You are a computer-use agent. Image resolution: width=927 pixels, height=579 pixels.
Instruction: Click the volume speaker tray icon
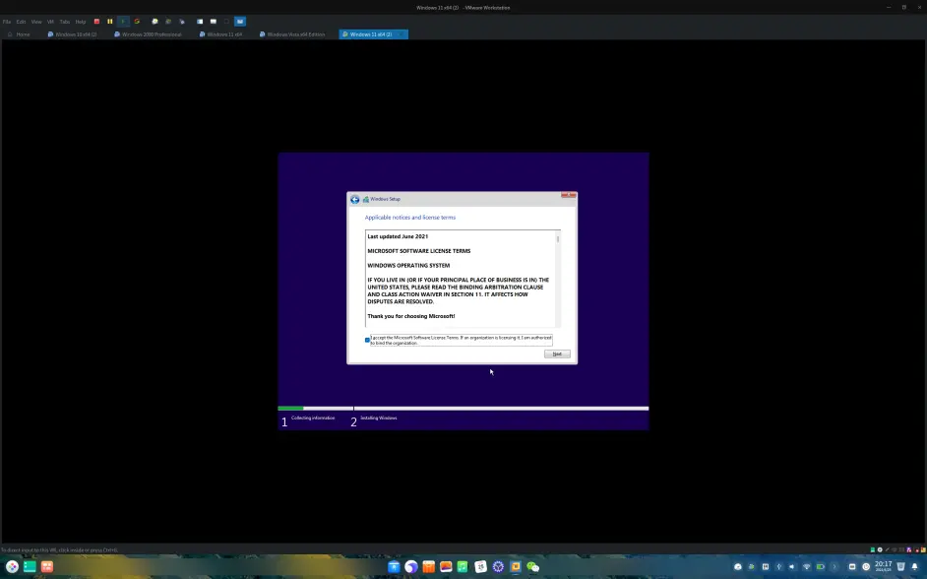point(792,566)
